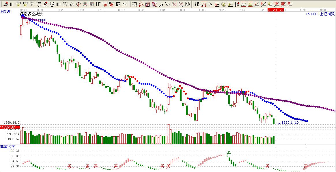Click the spiral drawing tool icon
This screenshot has width=336, height=172.
(39, 4)
